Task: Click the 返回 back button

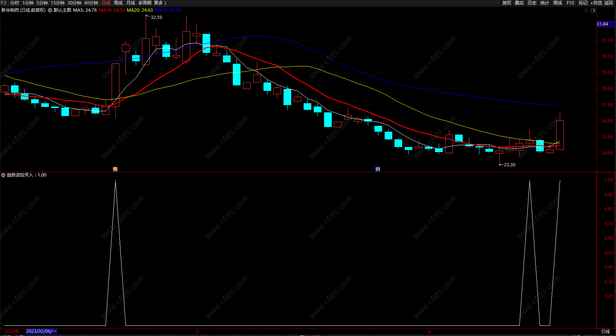Action: click(x=609, y=3)
